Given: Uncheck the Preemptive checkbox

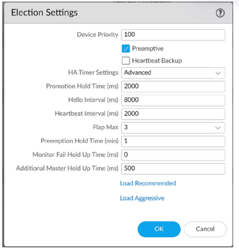Looking at the screenshot, I should [126, 49].
